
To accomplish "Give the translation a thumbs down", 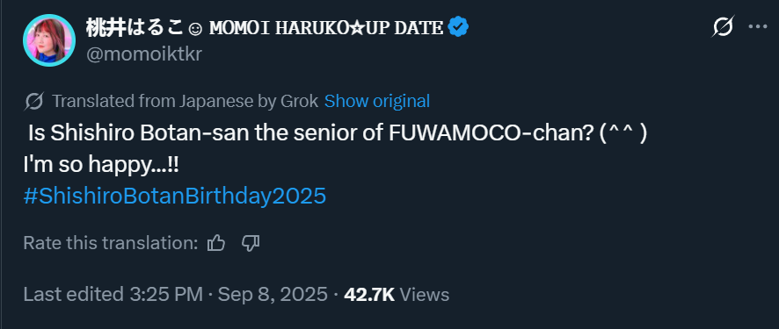I will pyautogui.click(x=251, y=243).
